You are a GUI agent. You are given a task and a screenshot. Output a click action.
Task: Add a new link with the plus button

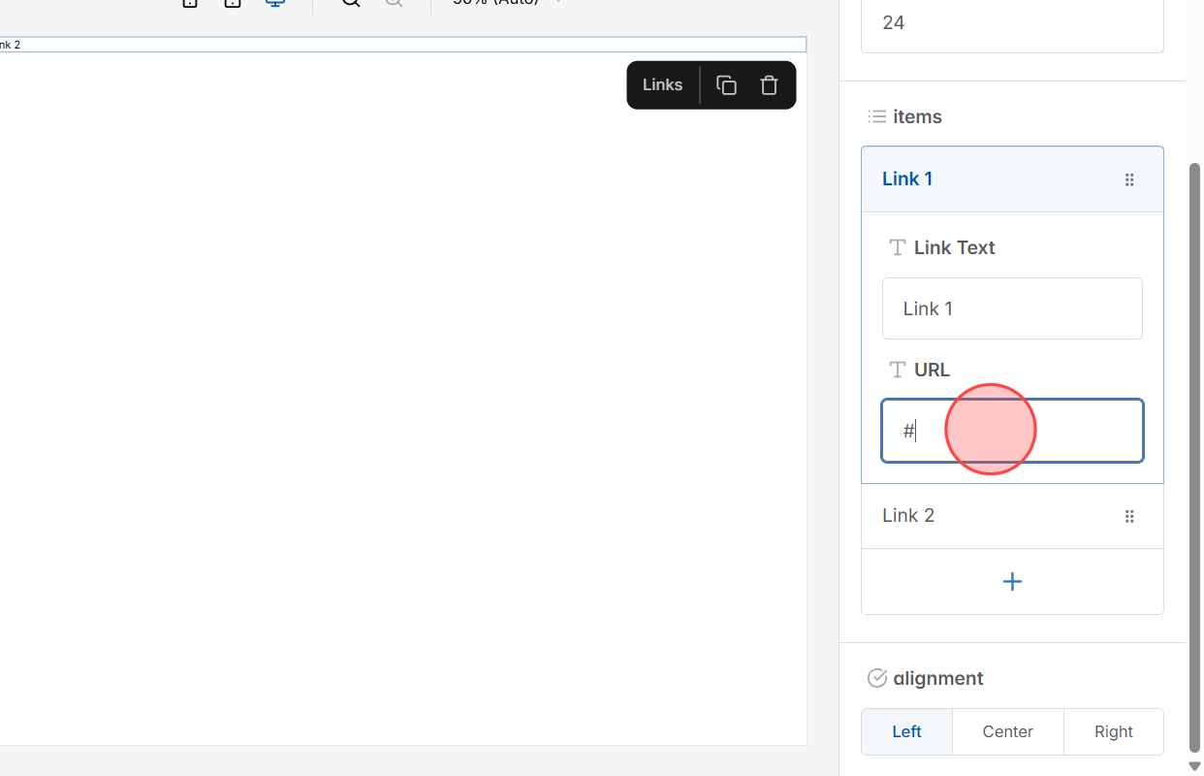[1012, 581]
